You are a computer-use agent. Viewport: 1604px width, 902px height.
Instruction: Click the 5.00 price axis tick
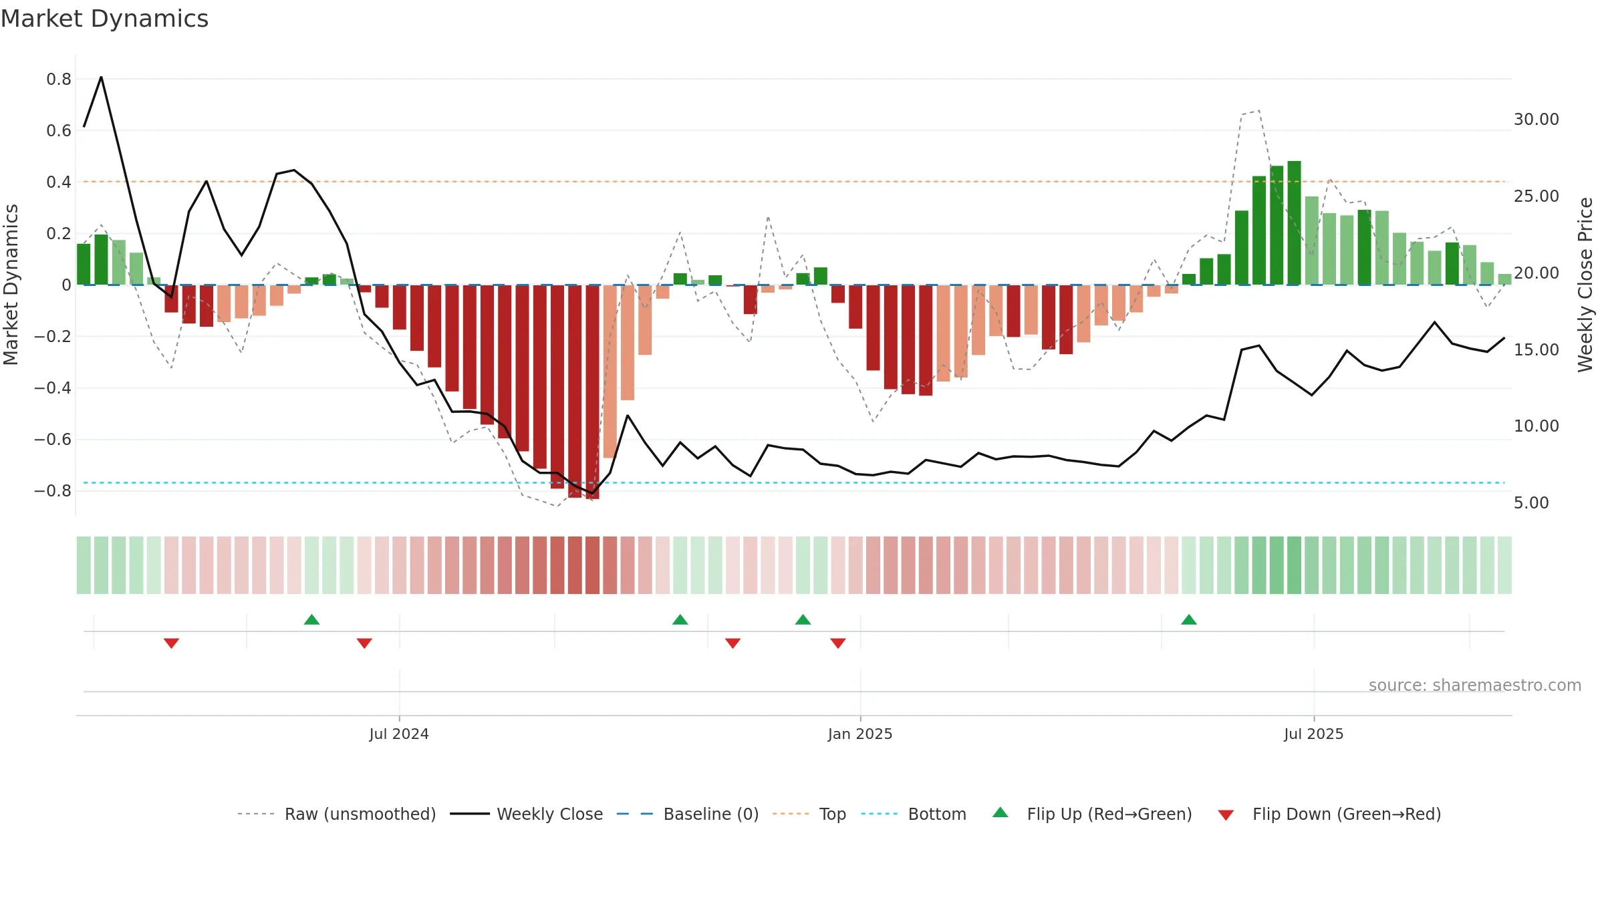tap(1531, 502)
